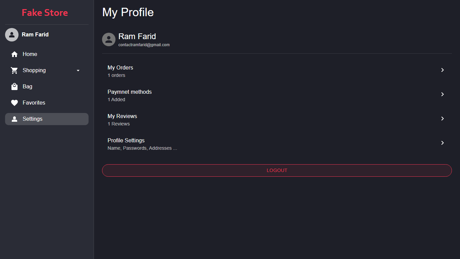This screenshot has width=460, height=259.
Task: Expand the Shopping dropdown arrow
Action: coord(78,70)
